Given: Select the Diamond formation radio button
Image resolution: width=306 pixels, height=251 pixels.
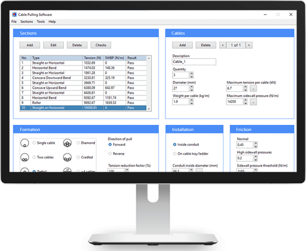Looking at the screenshot, I should pos(78,143).
